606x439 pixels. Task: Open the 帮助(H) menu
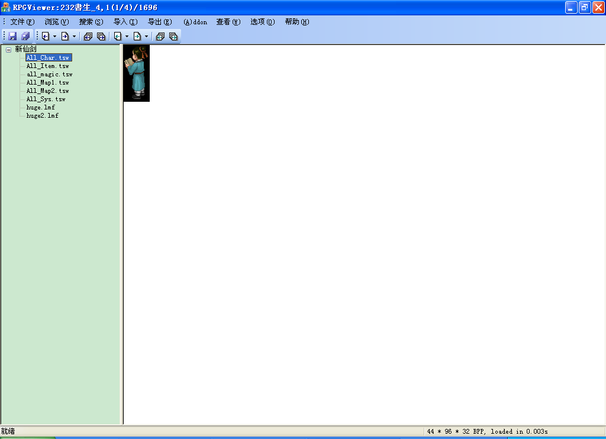297,22
